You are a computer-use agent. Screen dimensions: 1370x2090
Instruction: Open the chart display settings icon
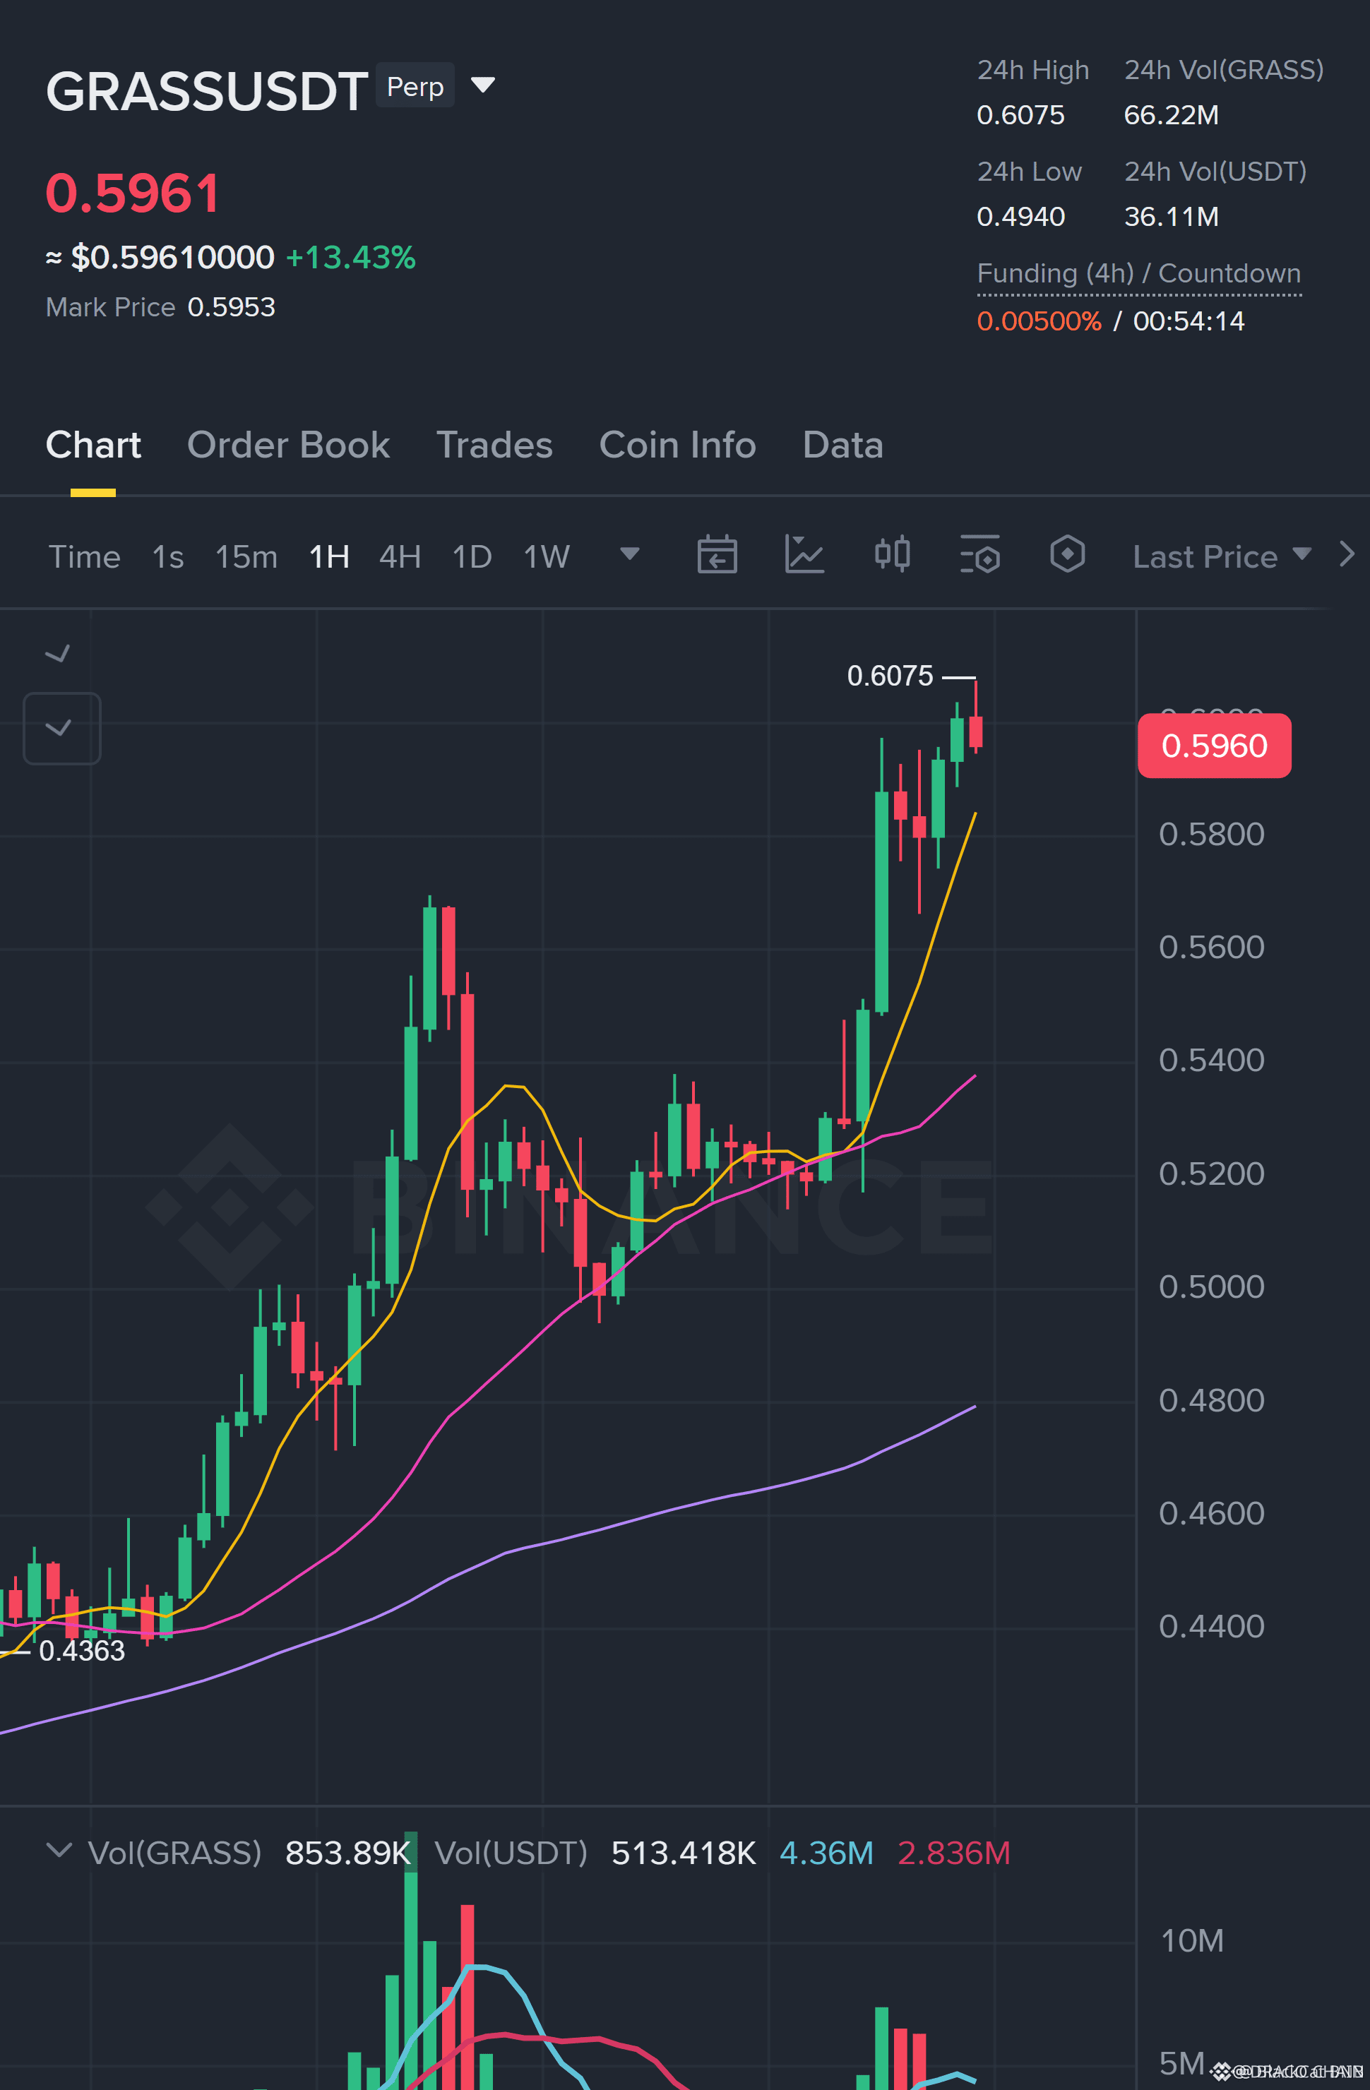(x=980, y=555)
